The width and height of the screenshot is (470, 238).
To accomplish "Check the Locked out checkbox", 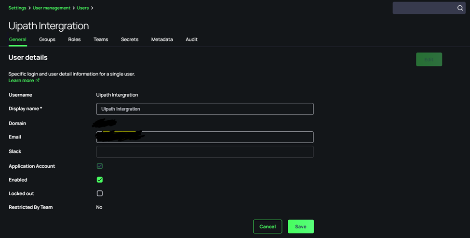I will [100, 193].
